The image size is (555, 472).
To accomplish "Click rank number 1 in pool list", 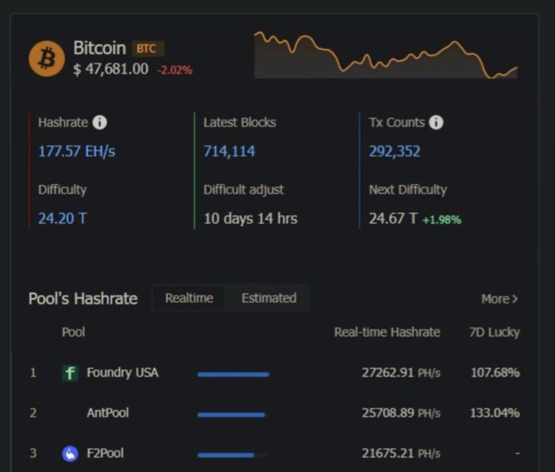I will [x=33, y=372].
